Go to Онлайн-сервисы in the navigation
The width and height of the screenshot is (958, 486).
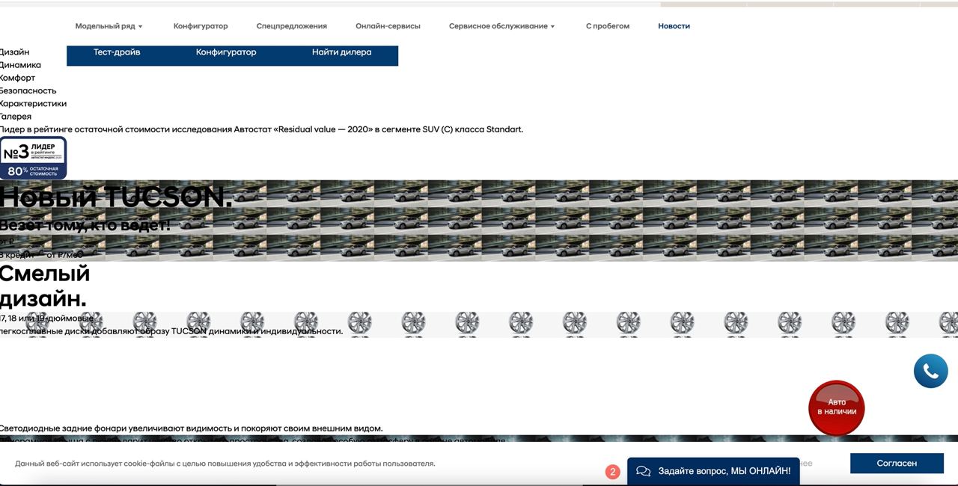tap(388, 26)
